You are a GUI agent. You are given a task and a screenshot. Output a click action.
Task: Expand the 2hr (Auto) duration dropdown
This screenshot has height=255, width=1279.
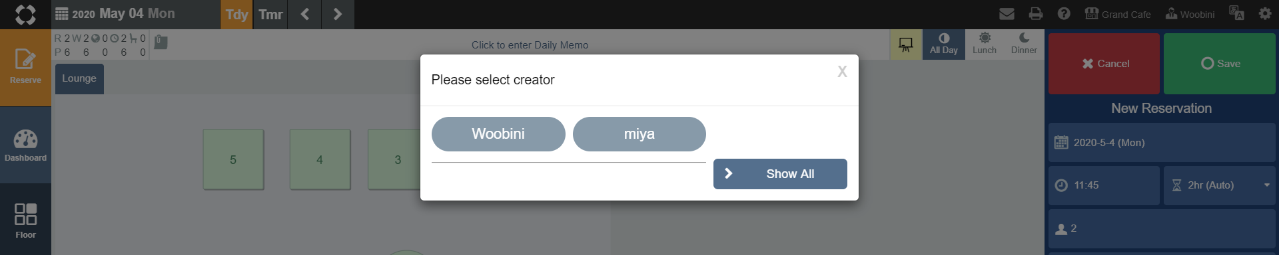1219,185
